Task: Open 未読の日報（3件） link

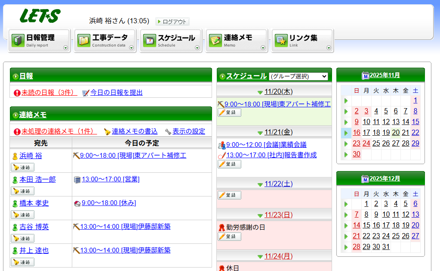Action: 49,93
